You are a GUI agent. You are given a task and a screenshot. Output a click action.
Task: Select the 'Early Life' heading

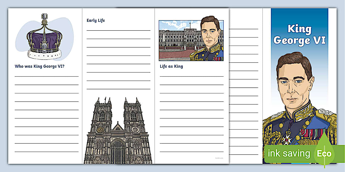tap(95, 20)
